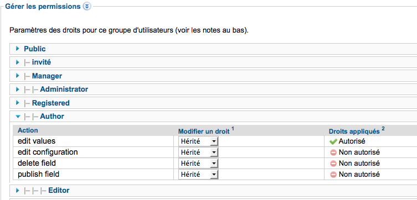Screen dimensions: 417x200
Task: Click red denied icon for publish field
Action: coord(333,175)
